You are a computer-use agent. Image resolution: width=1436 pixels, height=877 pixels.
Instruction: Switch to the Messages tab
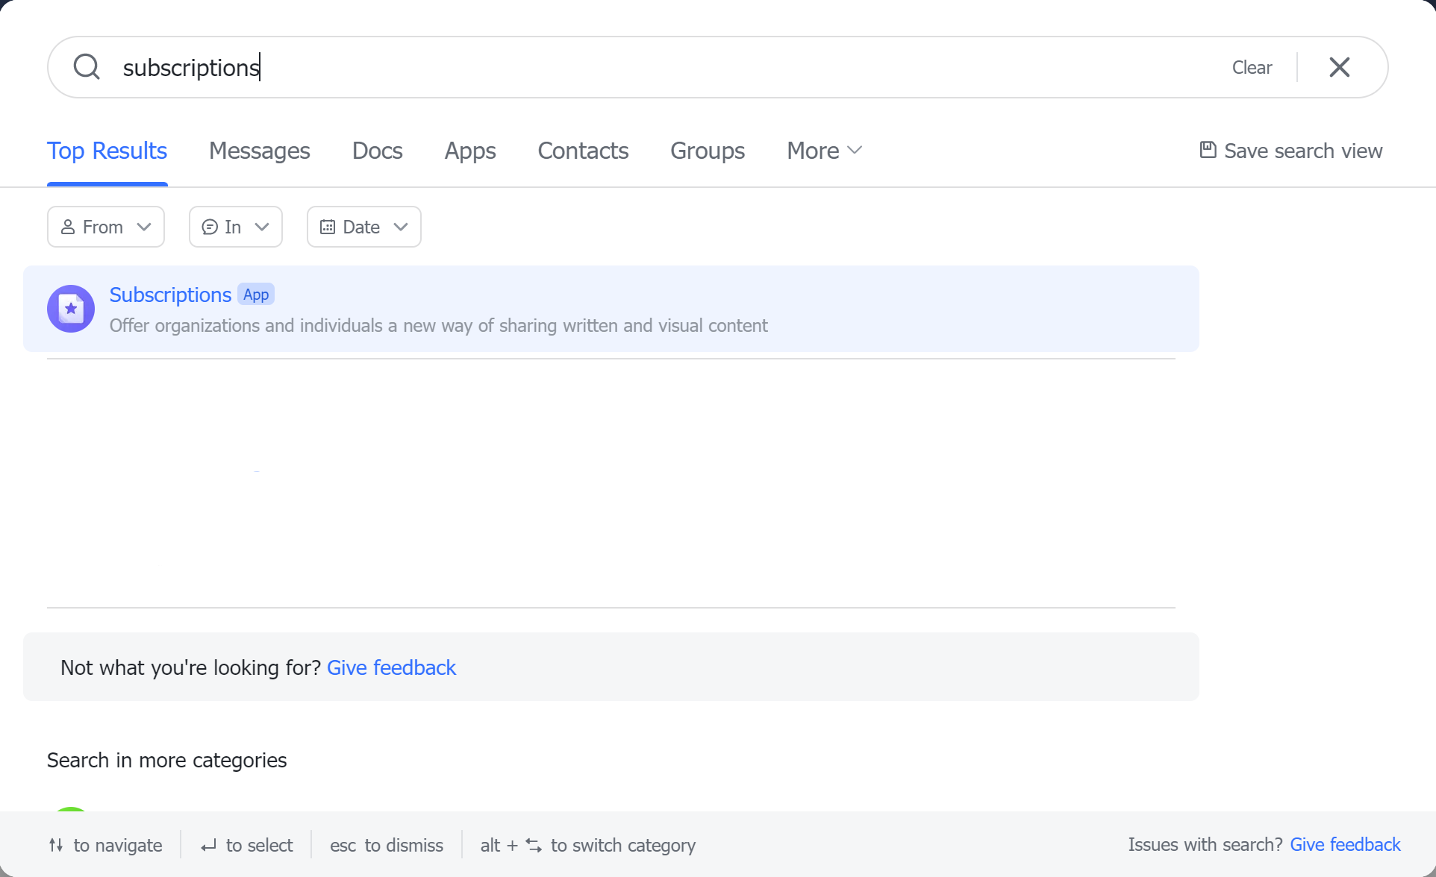259,150
